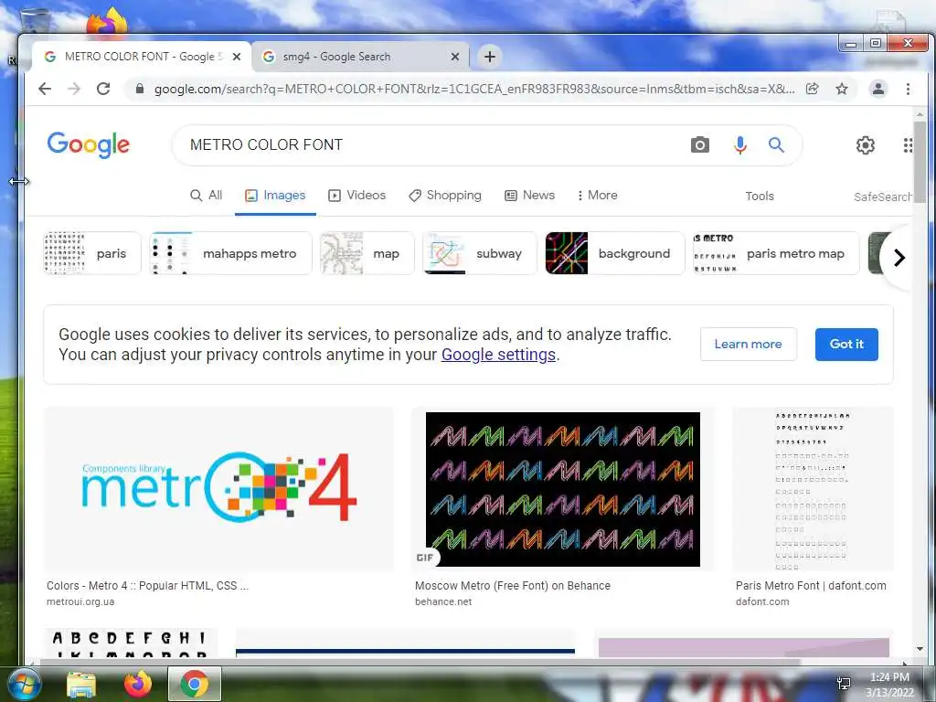Filter images by the background chip
Viewport: 936px width, 702px height.
click(615, 253)
